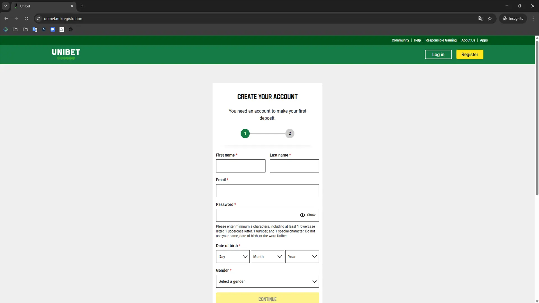Open new tab with plus icon
This screenshot has width=539, height=303.
[x=82, y=6]
